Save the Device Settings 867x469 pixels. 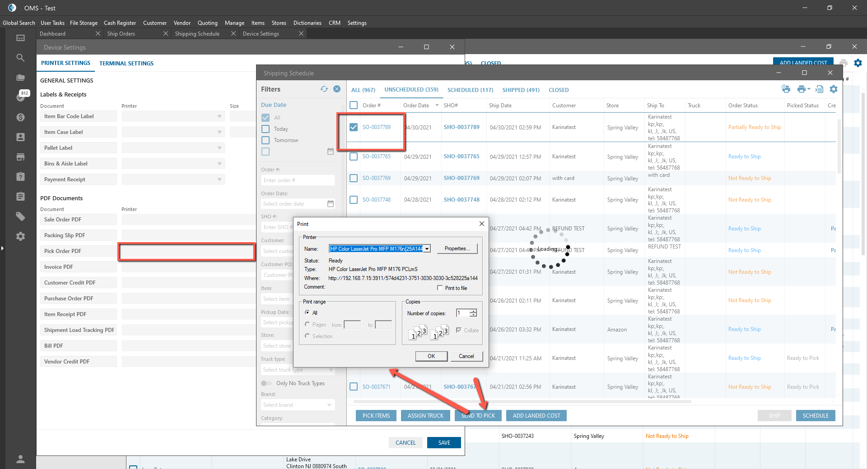[444, 443]
